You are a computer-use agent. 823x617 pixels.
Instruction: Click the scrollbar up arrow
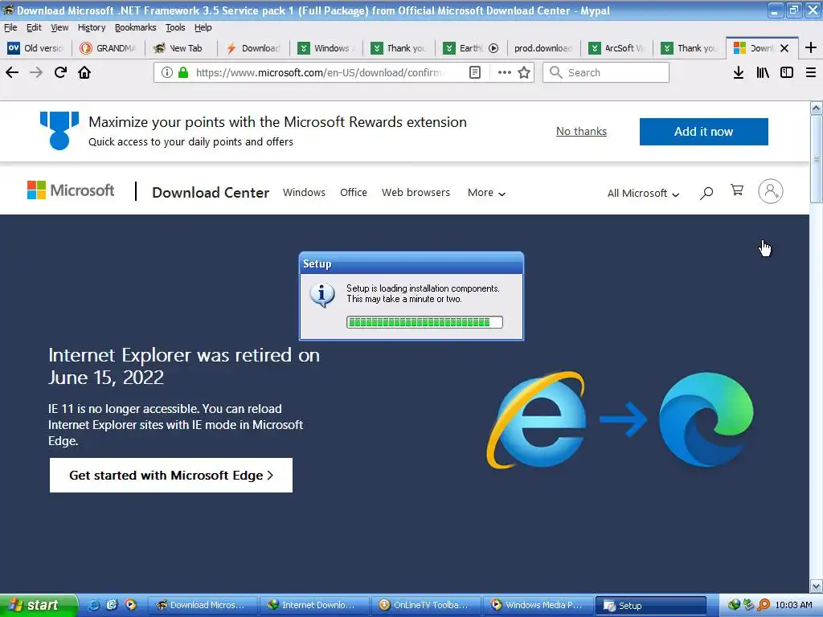click(817, 108)
